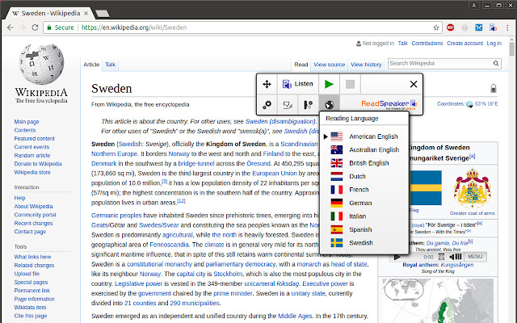
Task: Open the anthem audio player MENU button
Action: coord(476,257)
